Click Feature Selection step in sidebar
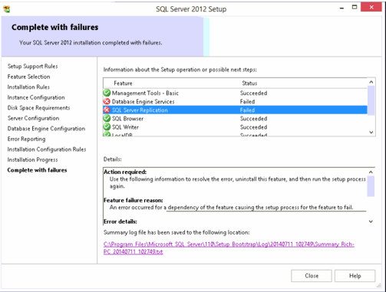This screenshot has height=292, width=386. [28, 77]
